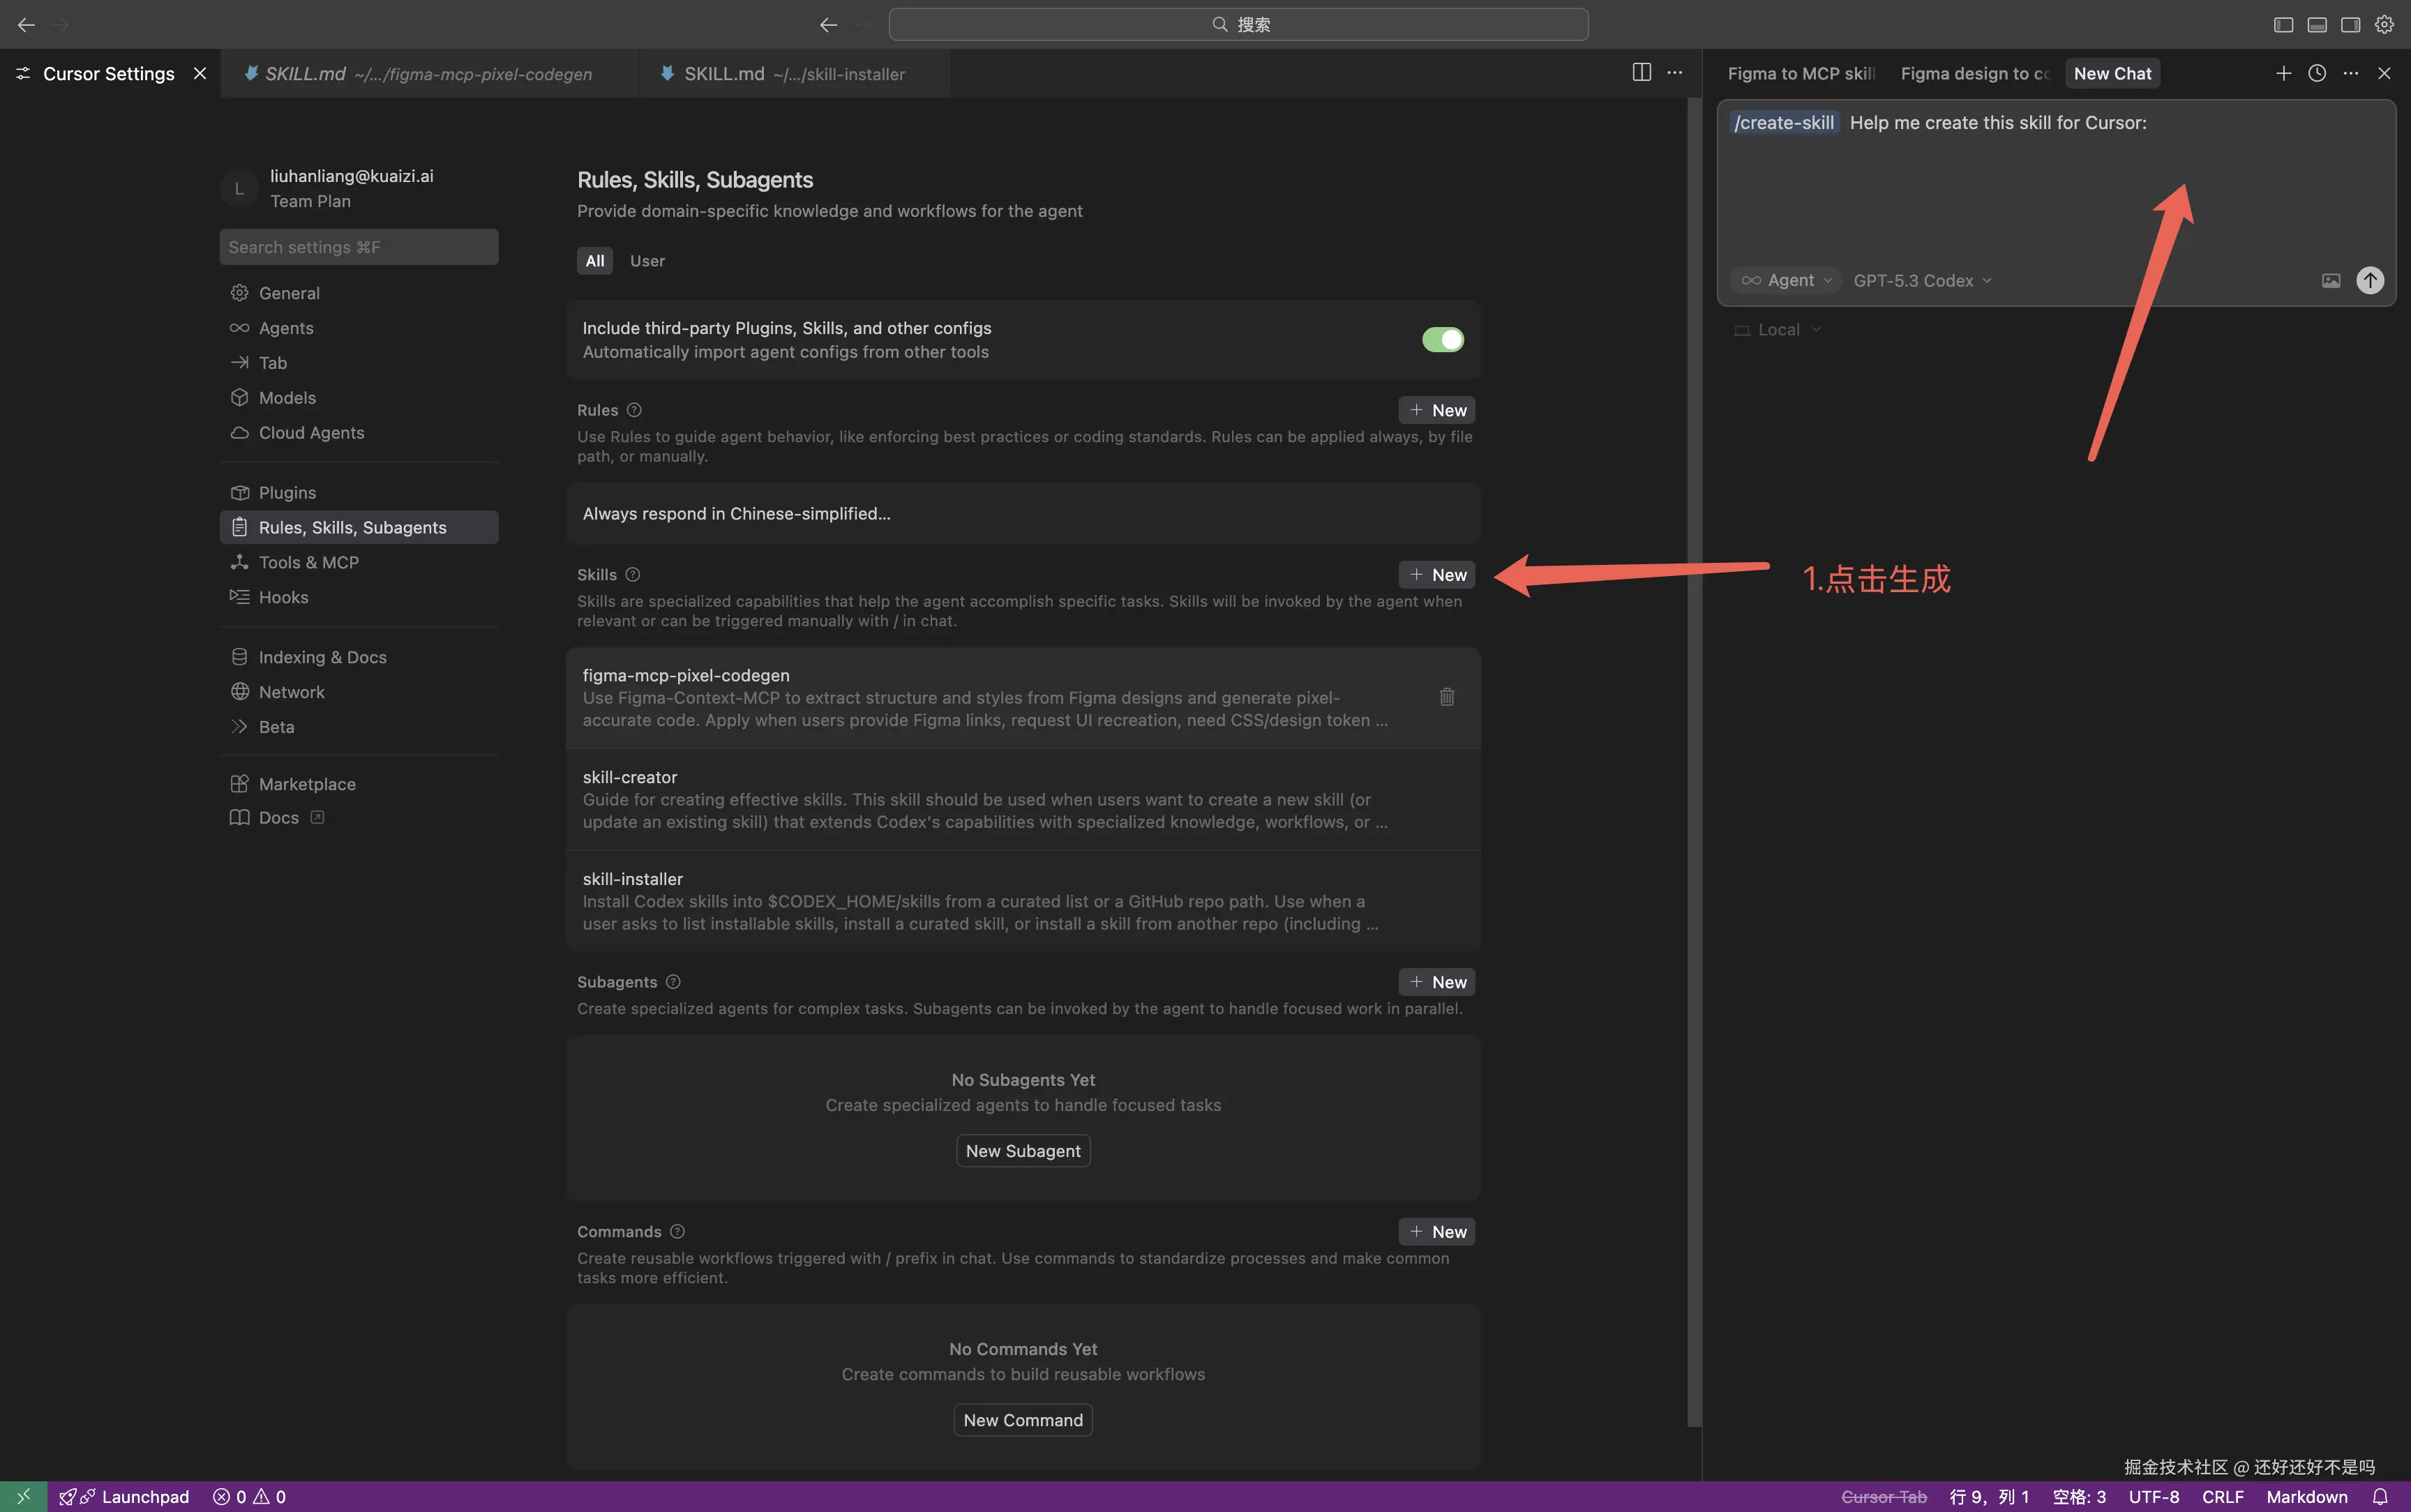
Task: Expand the GPT-5.3 Codex model dropdown
Action: pos(1921,281)
